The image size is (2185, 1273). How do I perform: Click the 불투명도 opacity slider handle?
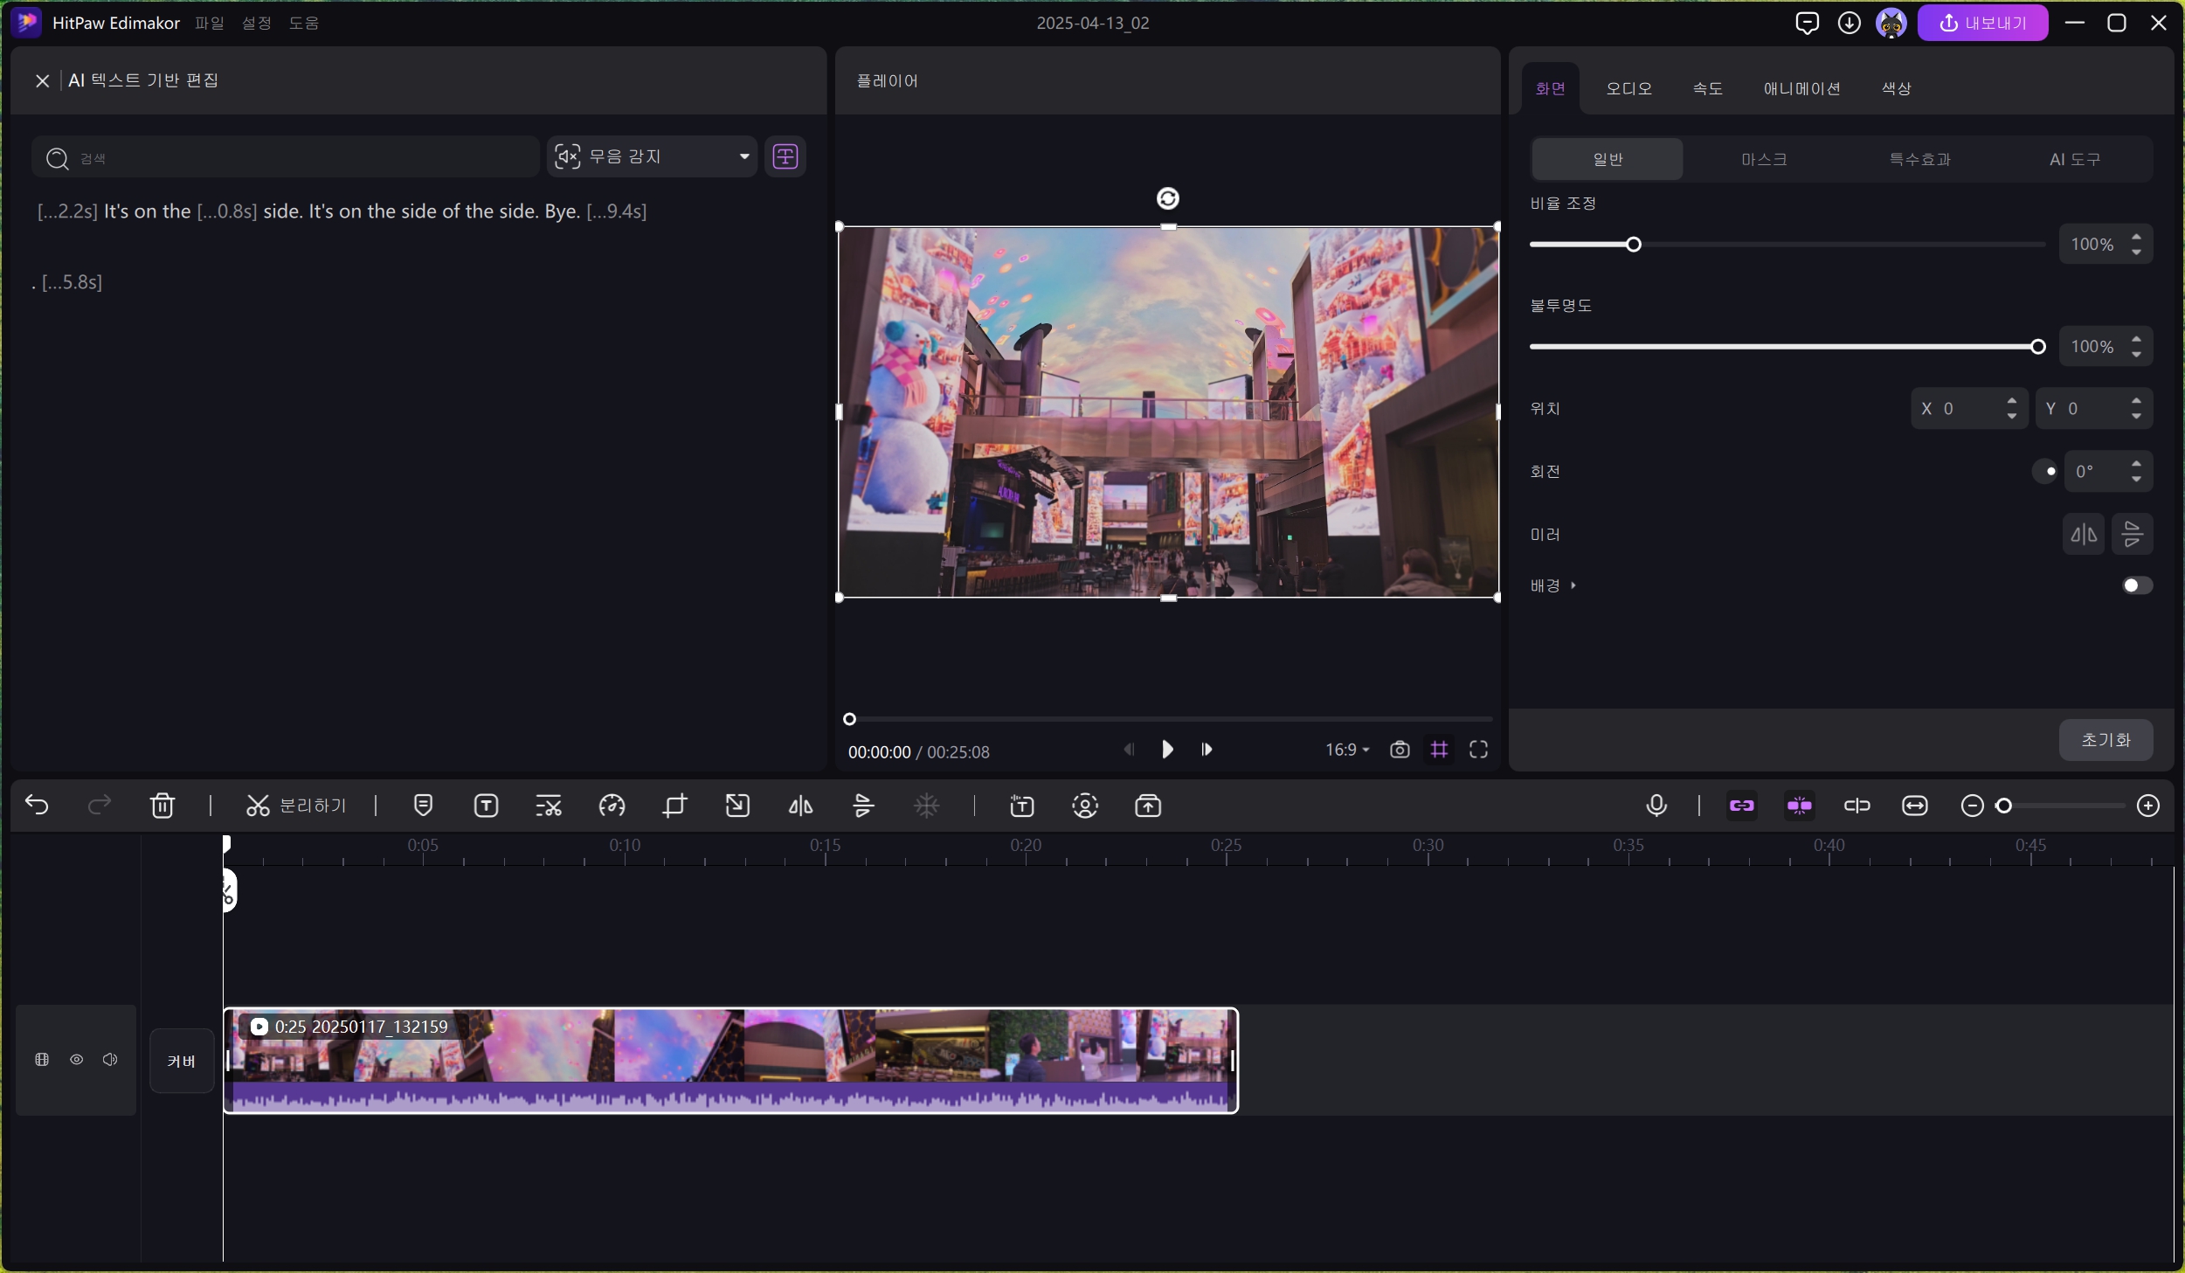point(2037,347)
